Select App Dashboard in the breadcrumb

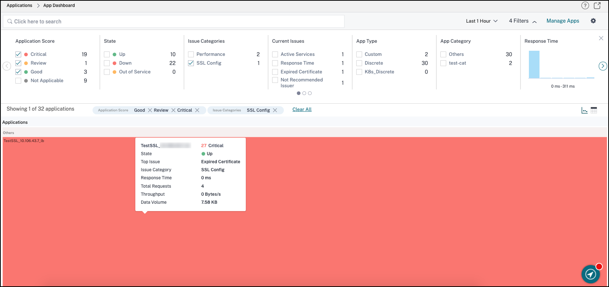click(x=59, y=5)
